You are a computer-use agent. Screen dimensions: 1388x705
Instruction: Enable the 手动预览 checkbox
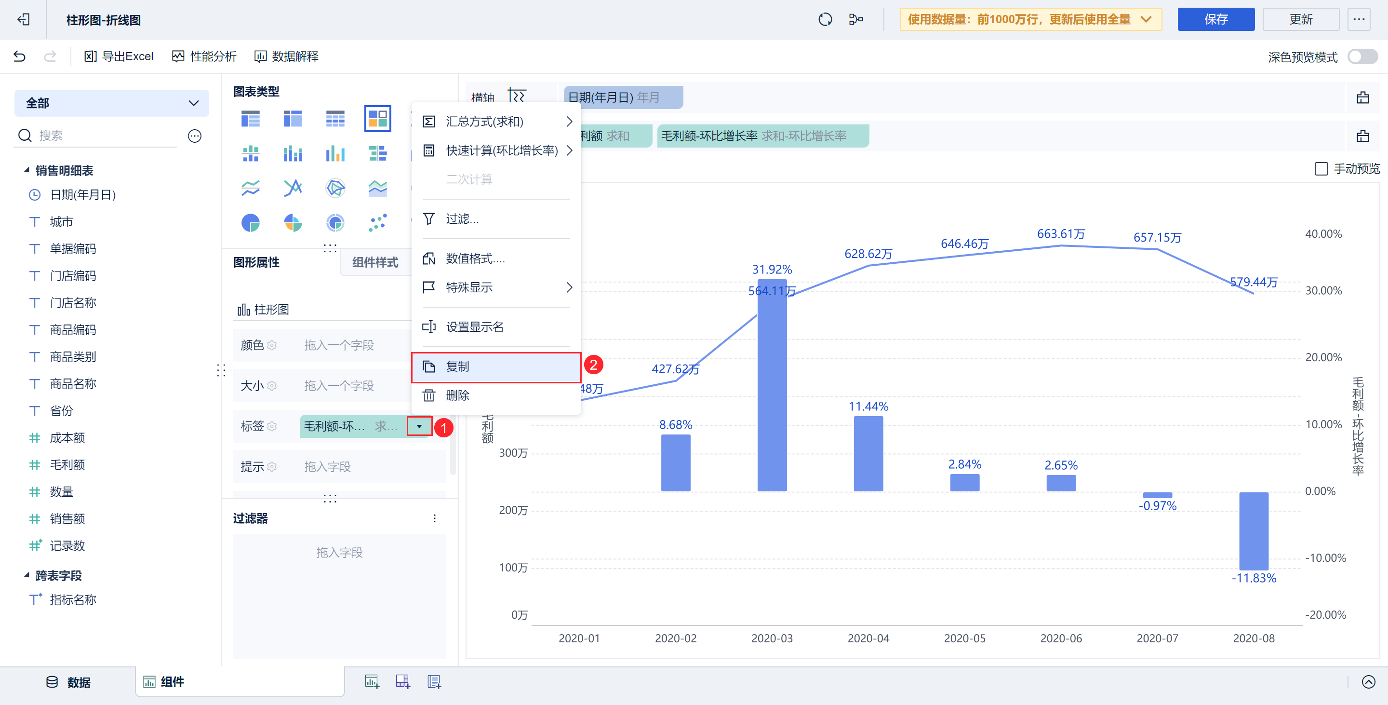1321,169
